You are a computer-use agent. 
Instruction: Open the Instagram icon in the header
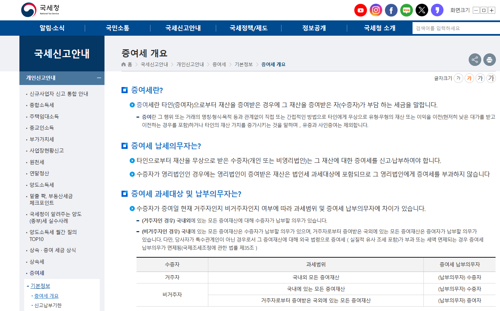(376, 10)
